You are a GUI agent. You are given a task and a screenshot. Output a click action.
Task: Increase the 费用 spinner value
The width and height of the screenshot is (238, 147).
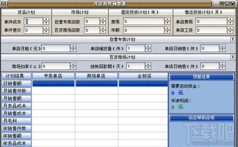(x=168, y=20)
